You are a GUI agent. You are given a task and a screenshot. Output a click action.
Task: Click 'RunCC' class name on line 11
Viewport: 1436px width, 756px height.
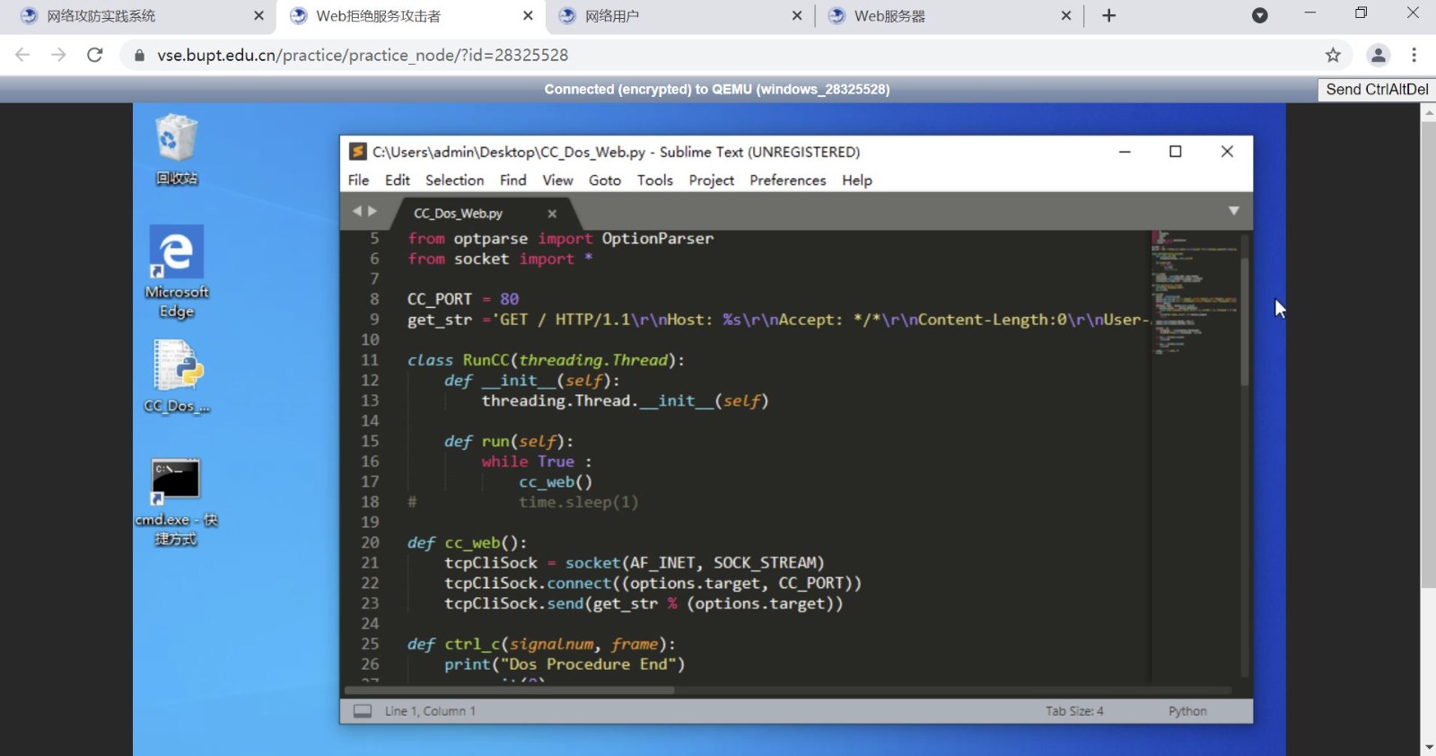click(486, 360)
